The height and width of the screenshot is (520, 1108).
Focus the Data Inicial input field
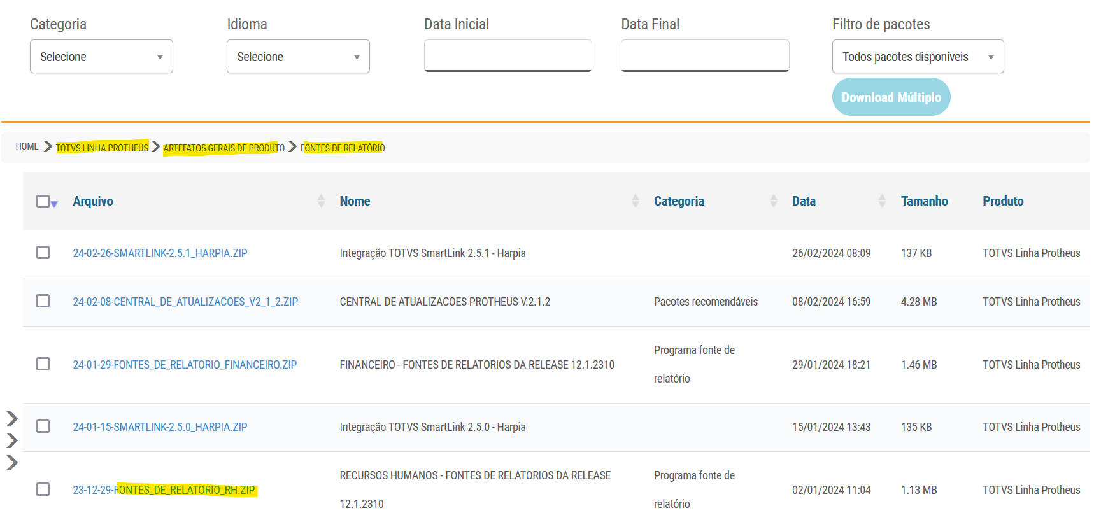click(x=508, y=55)
